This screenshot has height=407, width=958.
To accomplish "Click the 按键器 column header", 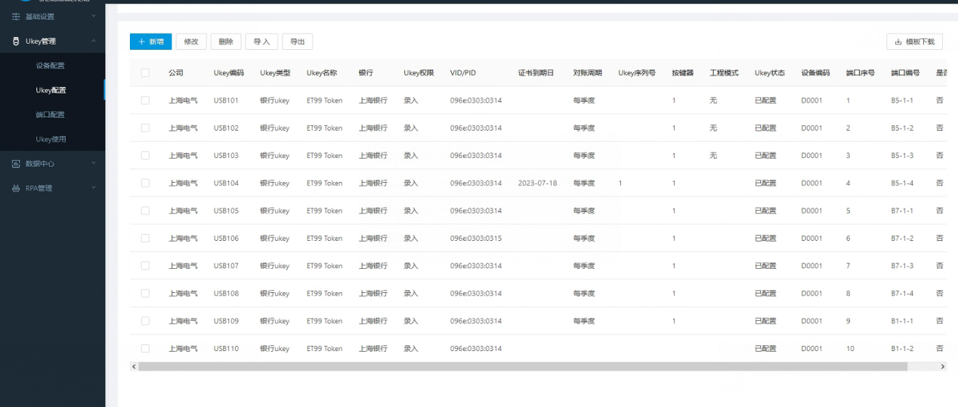I will [x=683, y=73].
